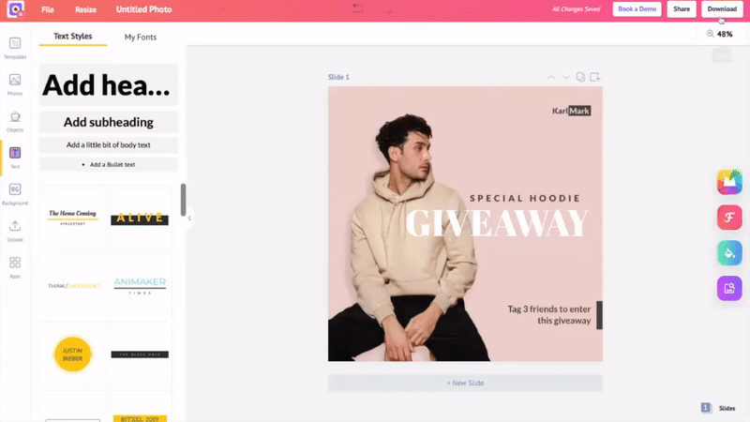This screenshot has height=422, width=750.
Task: Click the Picmaker logo icon
Action: pos(15,9)
